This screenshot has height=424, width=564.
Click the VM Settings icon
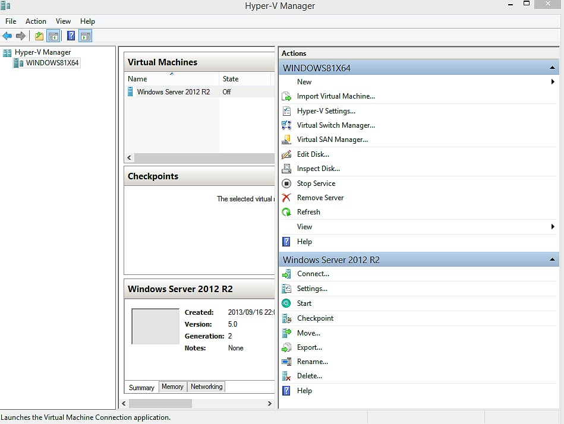[286, 289]
